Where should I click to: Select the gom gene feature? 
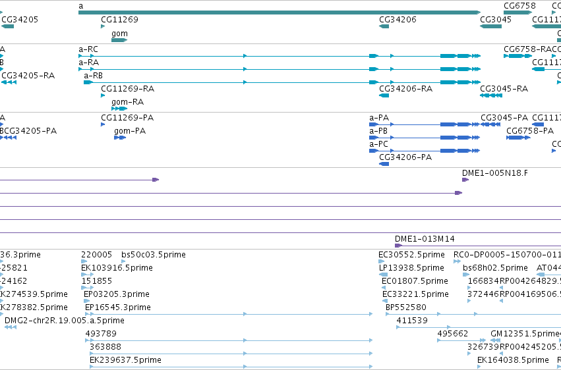(119, 40)
